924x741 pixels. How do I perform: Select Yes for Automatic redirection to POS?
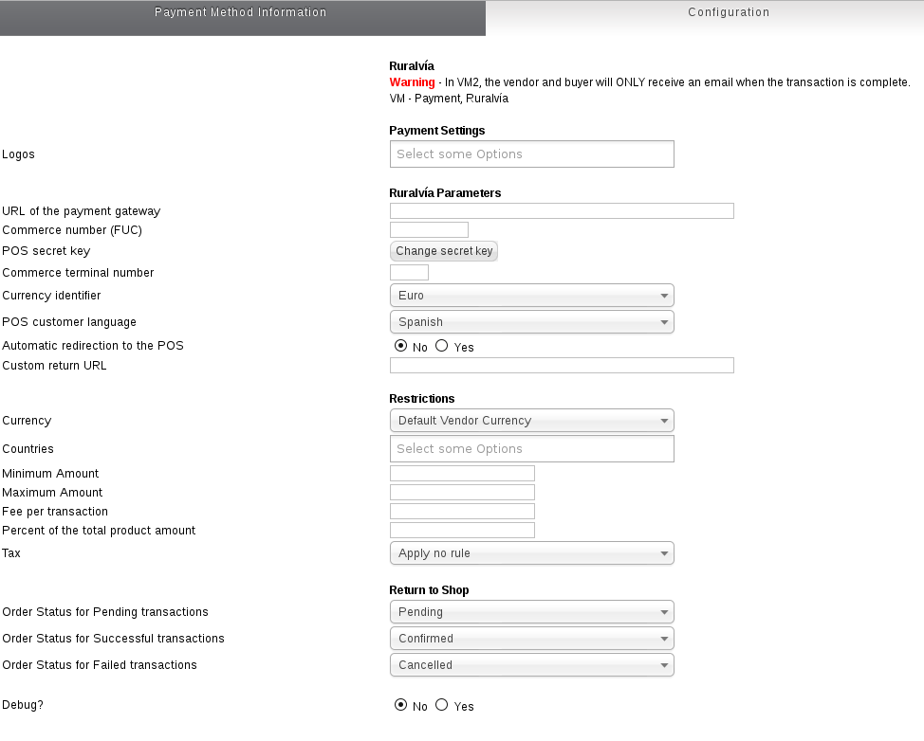(441, 346)
